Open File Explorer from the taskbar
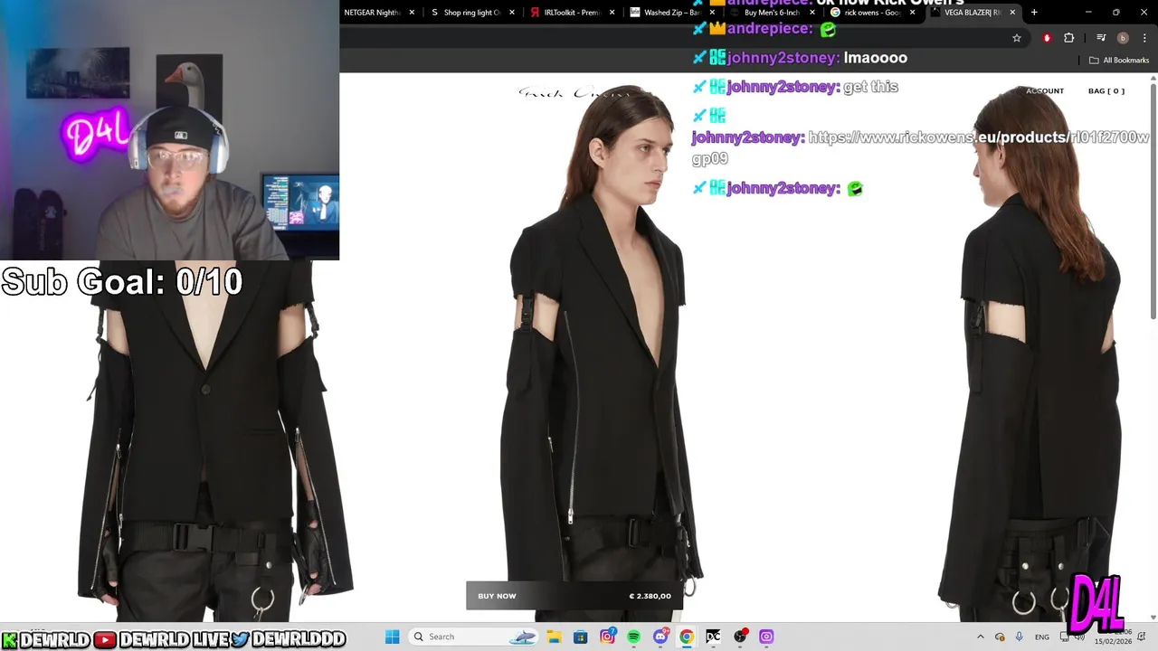The width and height of the screenshot is (1158, 651). tap(554, 637)
